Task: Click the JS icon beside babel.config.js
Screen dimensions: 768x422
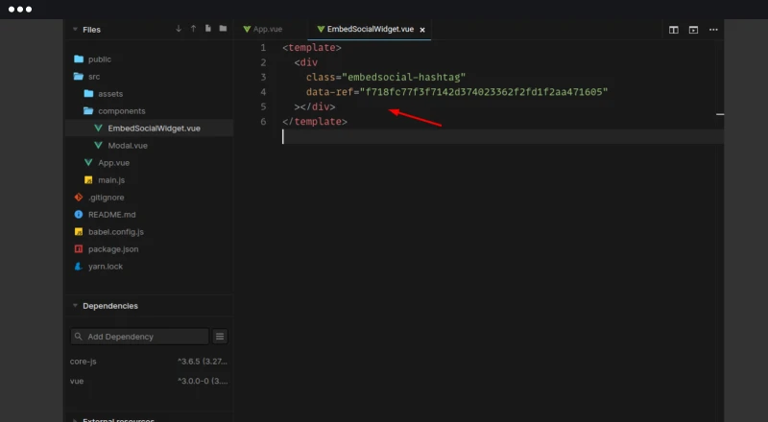Action: (x=79, y=231)
